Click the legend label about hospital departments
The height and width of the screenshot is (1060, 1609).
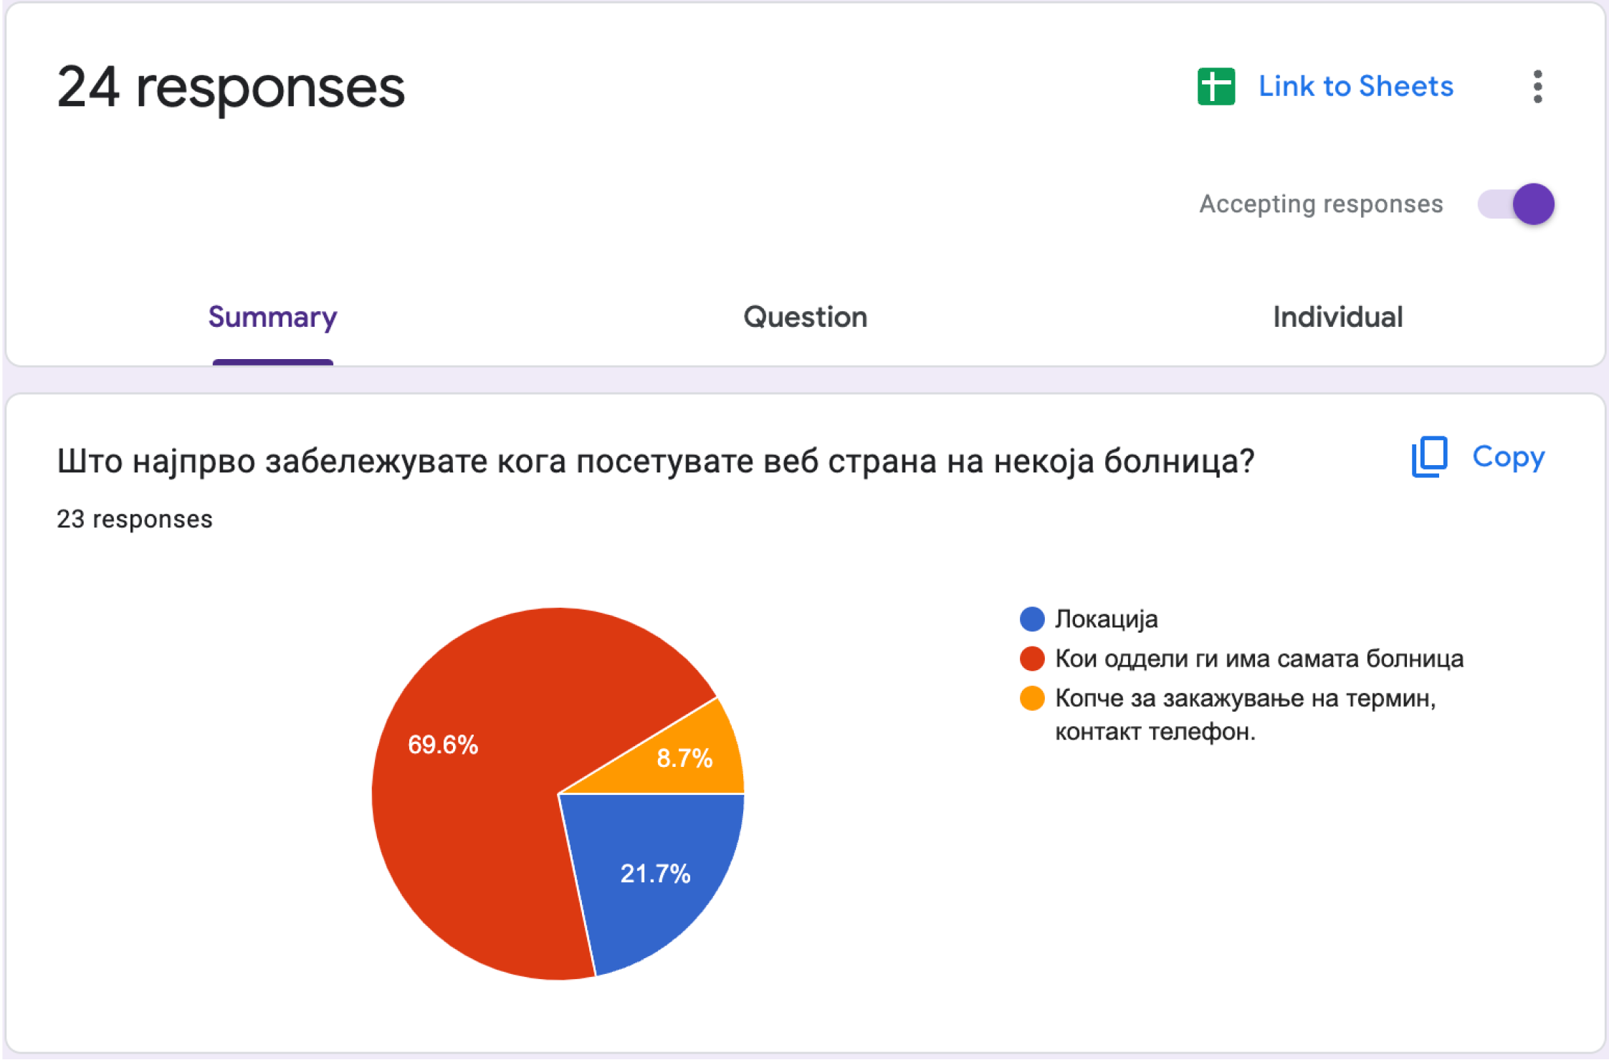1259,659
